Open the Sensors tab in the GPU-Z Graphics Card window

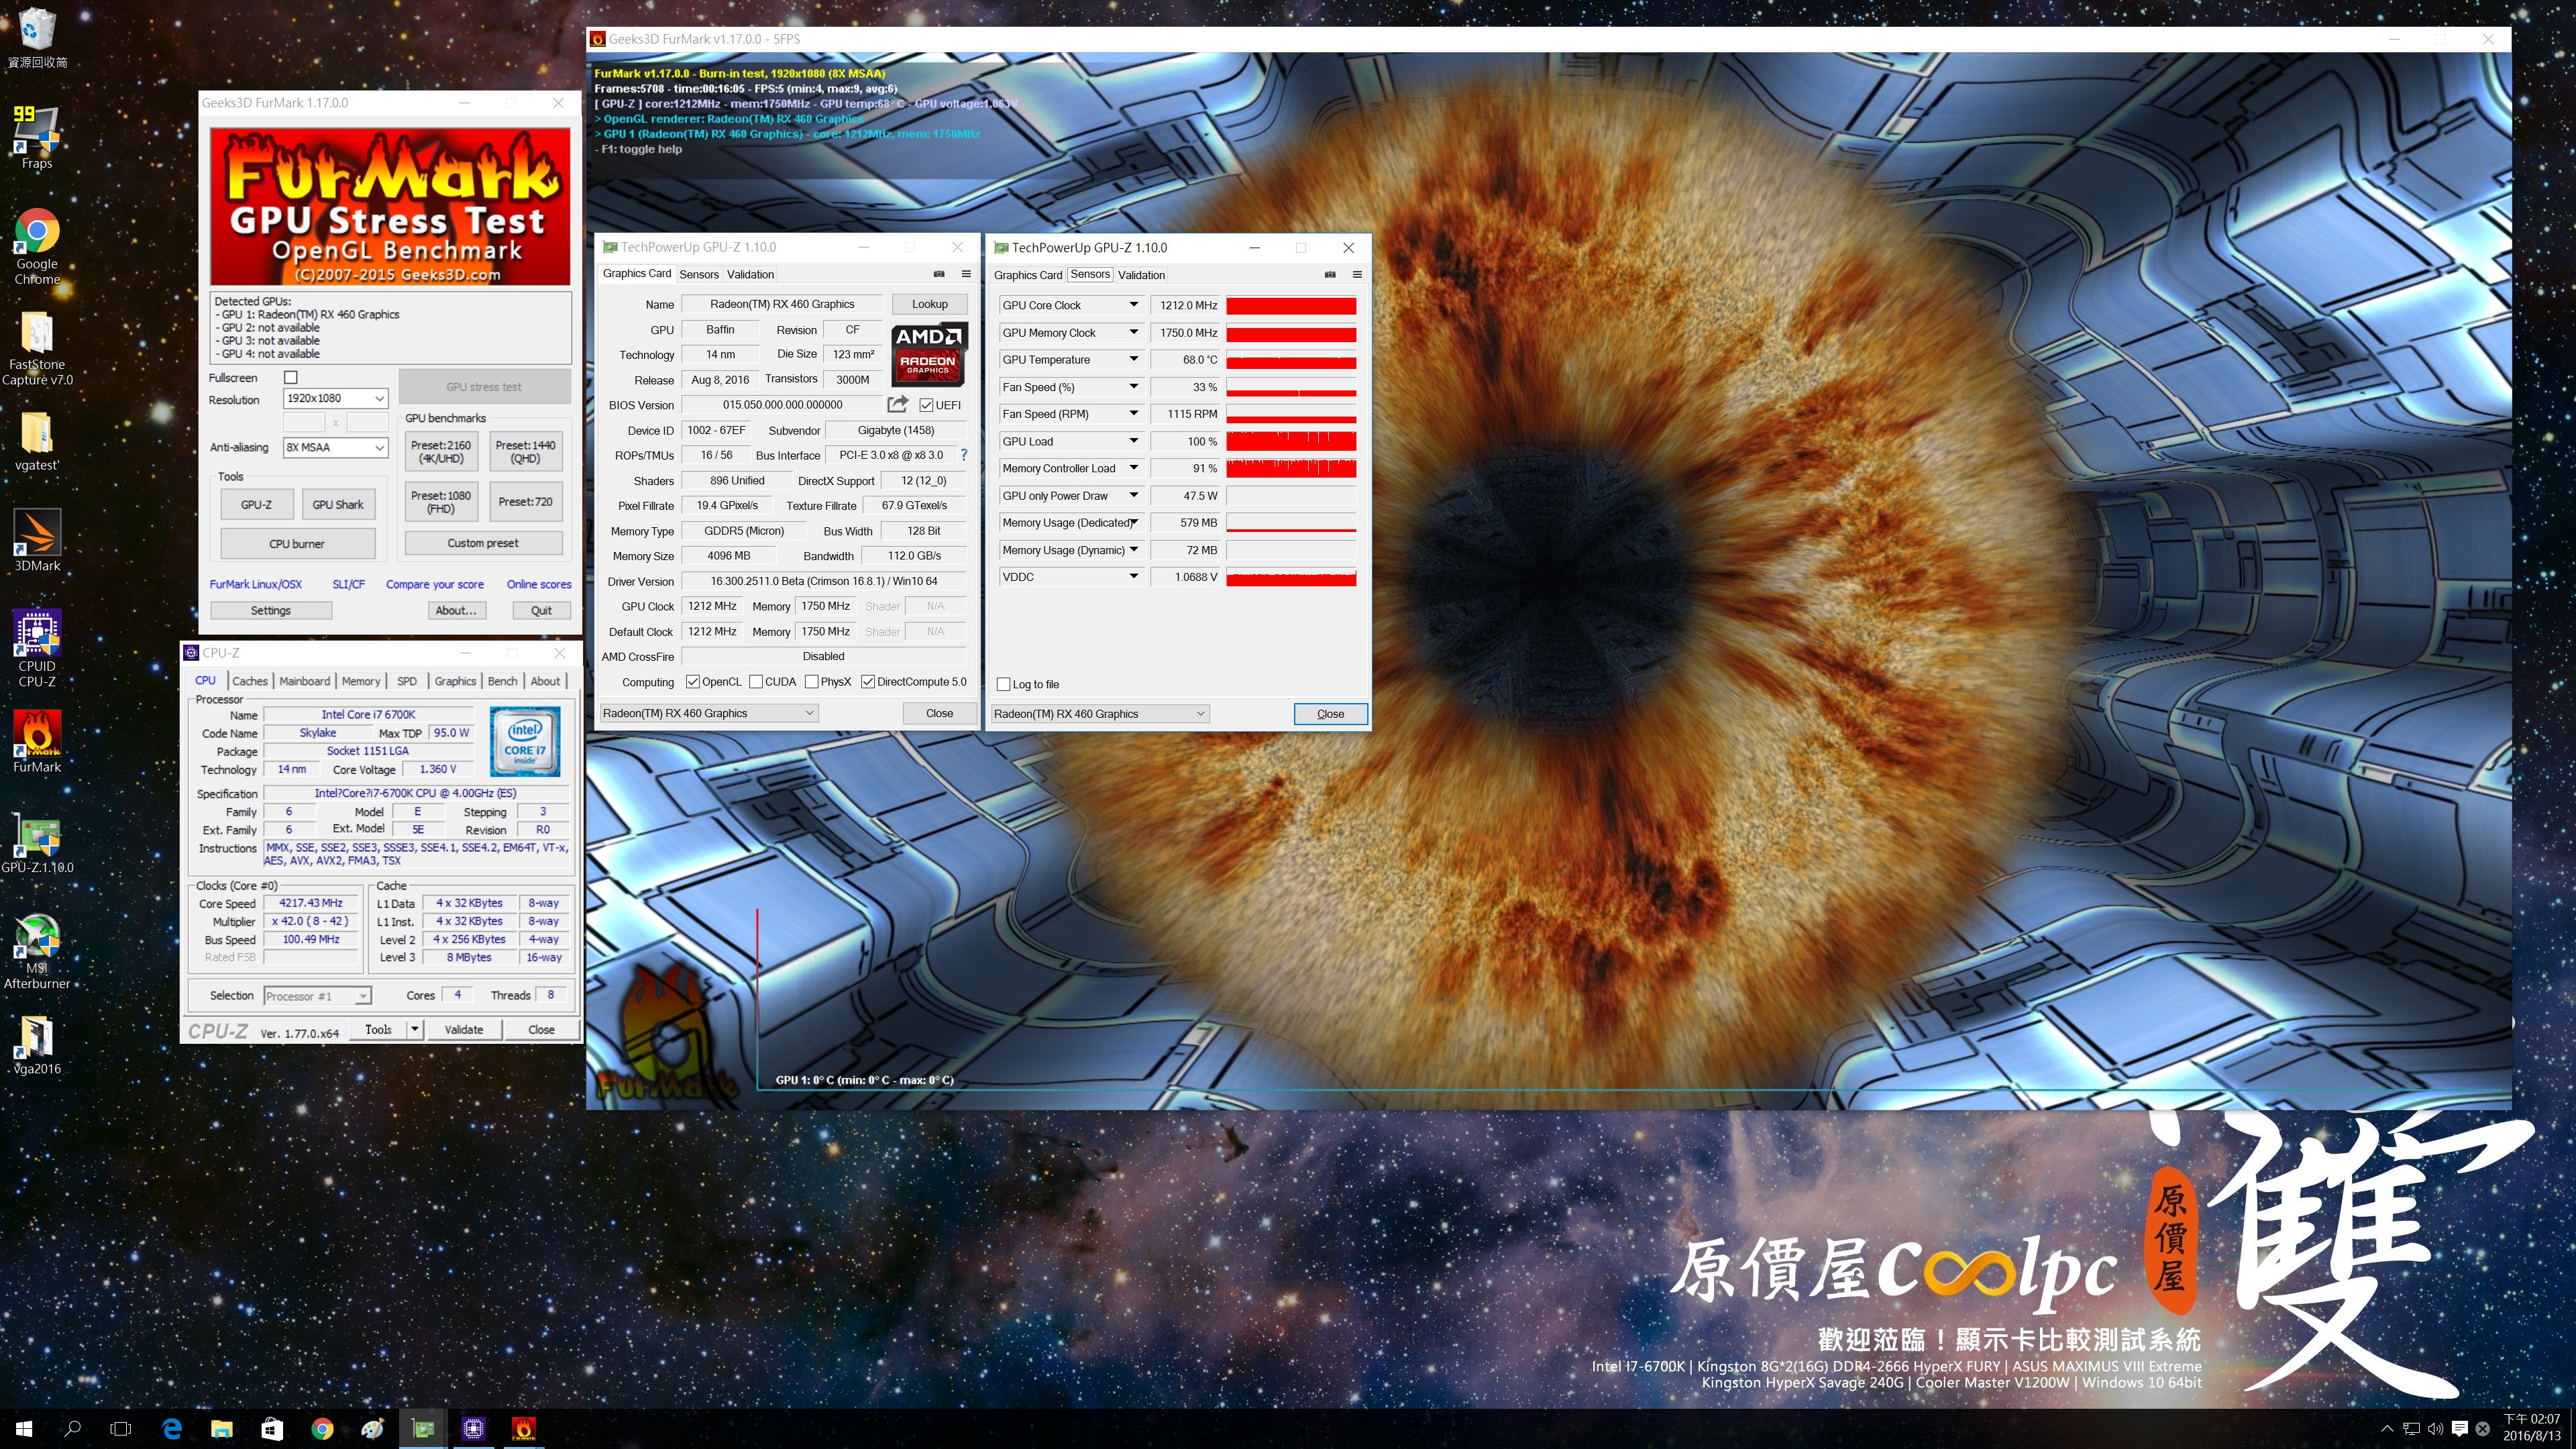pos(698,274)
